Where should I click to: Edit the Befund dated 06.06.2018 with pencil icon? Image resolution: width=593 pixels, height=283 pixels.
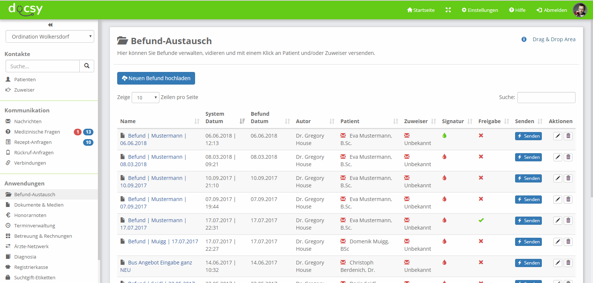tap(558, 136)
